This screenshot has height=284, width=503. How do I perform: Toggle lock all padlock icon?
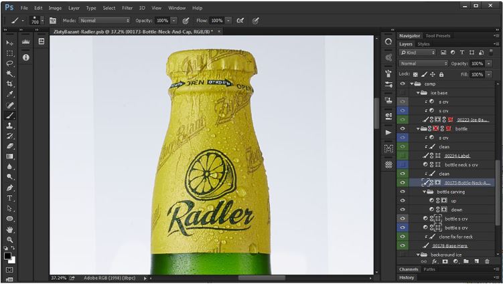(441, 74)
